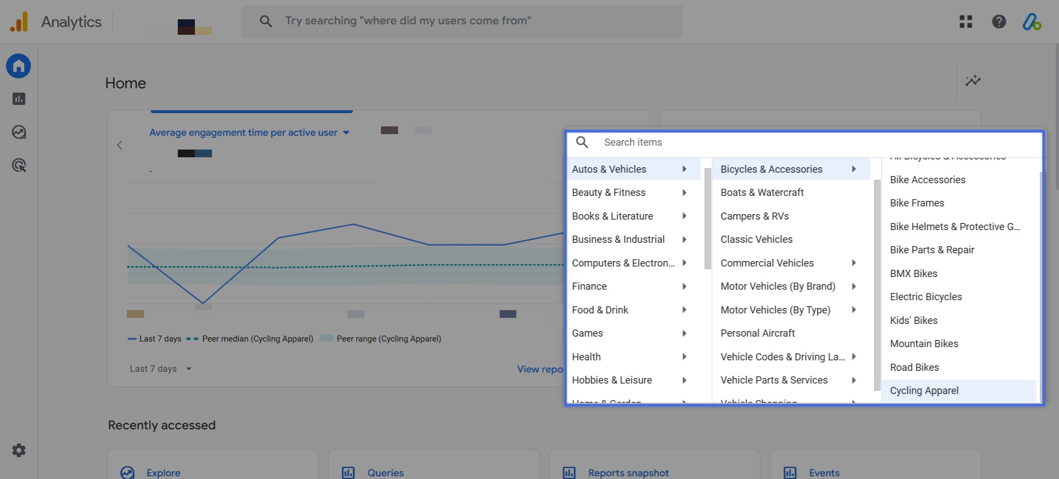Open the Explore recently accessed link

[163, 473]
